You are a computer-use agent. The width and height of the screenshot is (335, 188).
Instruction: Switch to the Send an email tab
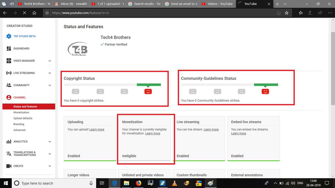tap(181, 4)
